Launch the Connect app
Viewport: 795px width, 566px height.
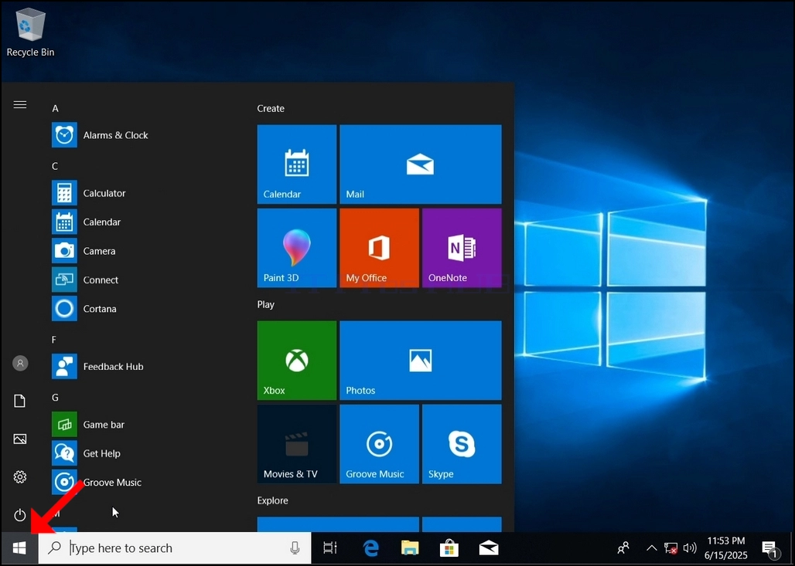[x=101, y=280]
